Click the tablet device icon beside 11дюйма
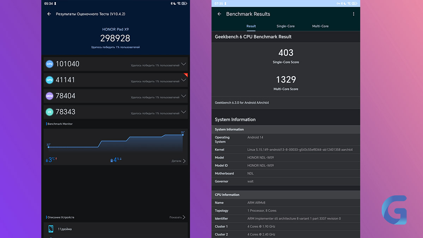 [x=51, y=229]
